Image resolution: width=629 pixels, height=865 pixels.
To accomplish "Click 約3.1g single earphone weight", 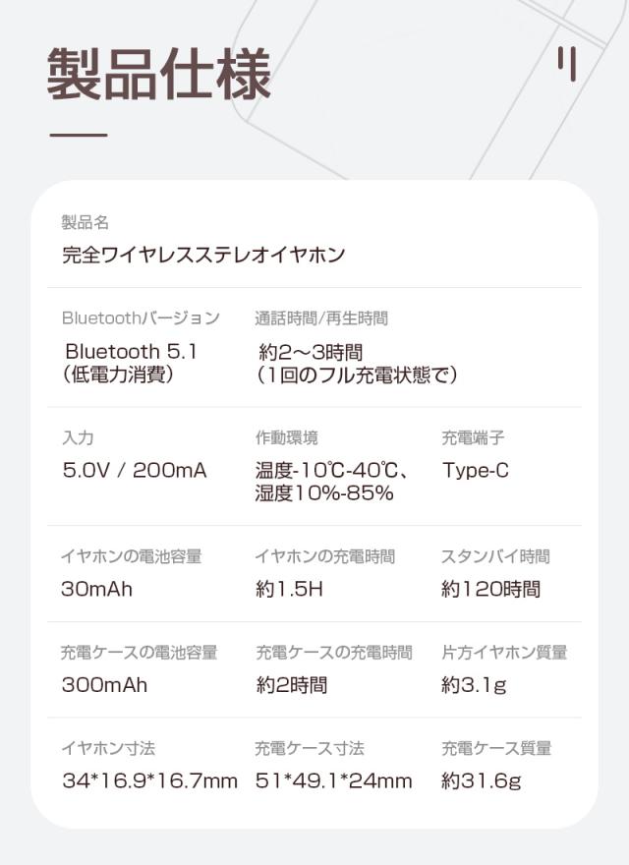I will [474, 685].
